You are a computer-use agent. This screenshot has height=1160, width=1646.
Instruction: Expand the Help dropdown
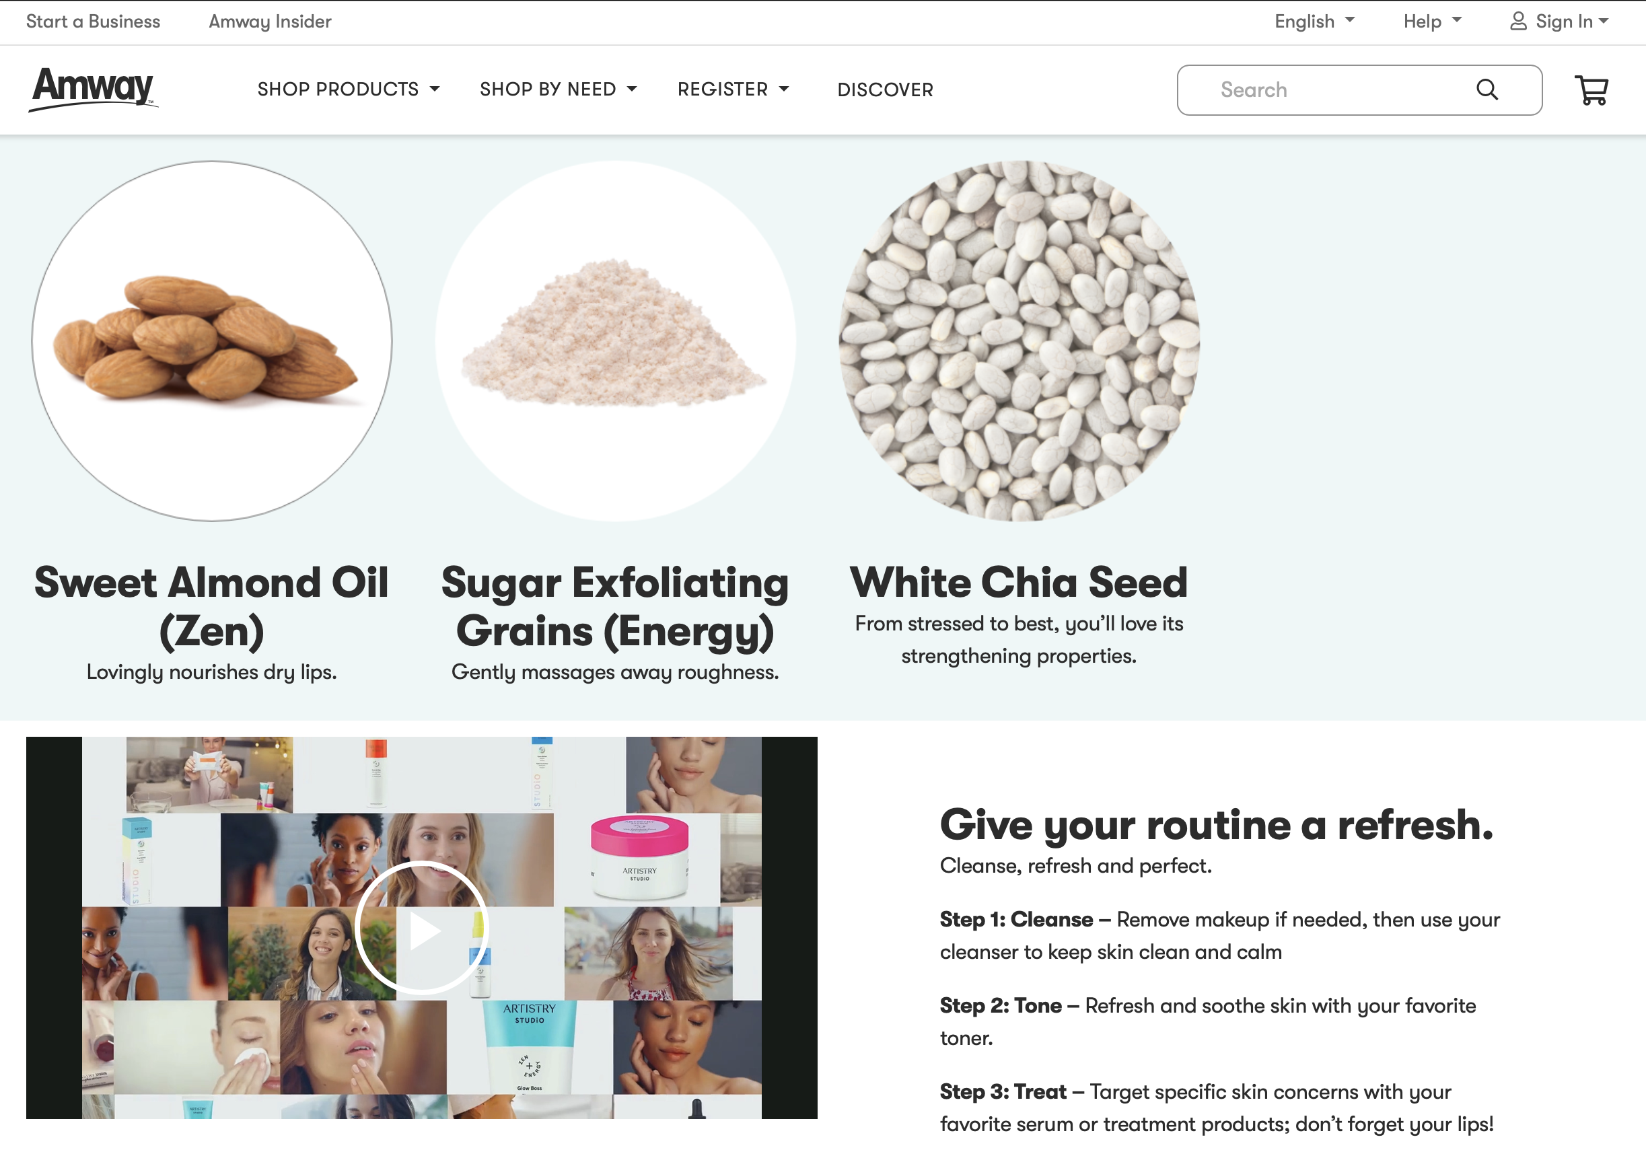1431,21
